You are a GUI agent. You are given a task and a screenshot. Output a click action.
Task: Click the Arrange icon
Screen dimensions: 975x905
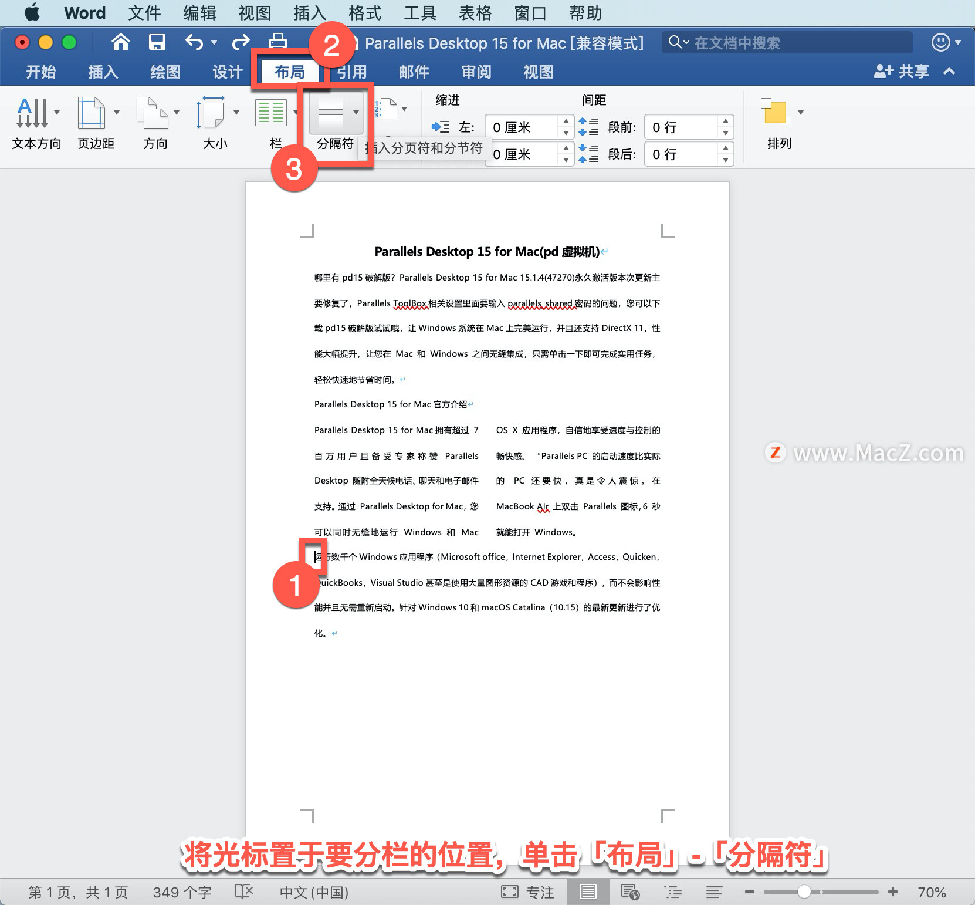tap(776, 112)
